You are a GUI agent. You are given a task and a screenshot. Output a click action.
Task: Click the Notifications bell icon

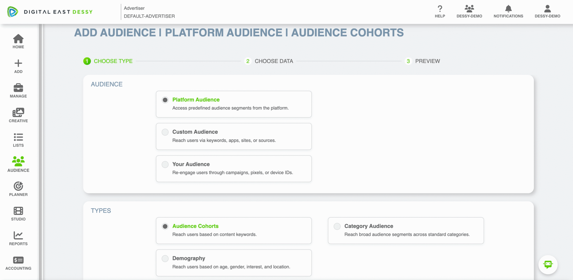pos(508,9)
